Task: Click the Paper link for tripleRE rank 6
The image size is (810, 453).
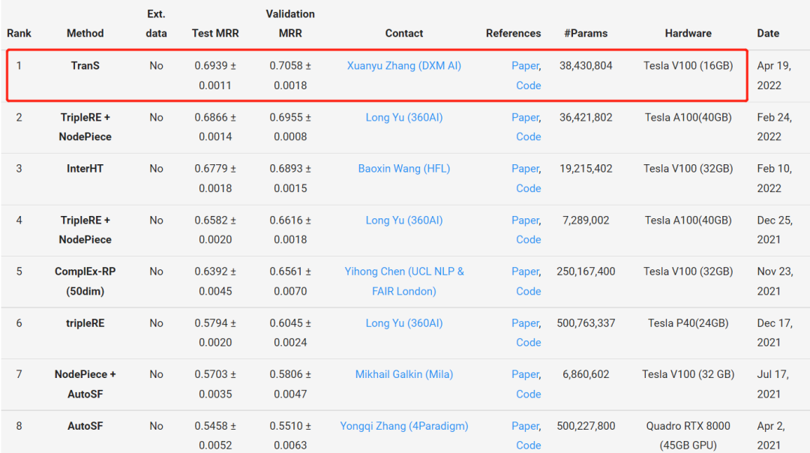Action: tap(524, 323)
